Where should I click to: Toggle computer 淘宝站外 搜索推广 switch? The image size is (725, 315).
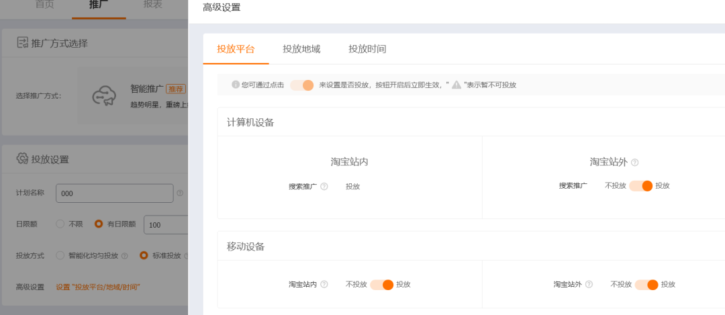tap(640, 186)
